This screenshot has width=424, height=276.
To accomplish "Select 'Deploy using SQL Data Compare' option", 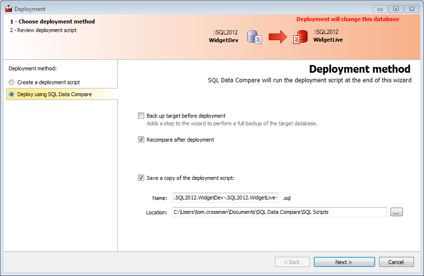I will coord(11,94).
